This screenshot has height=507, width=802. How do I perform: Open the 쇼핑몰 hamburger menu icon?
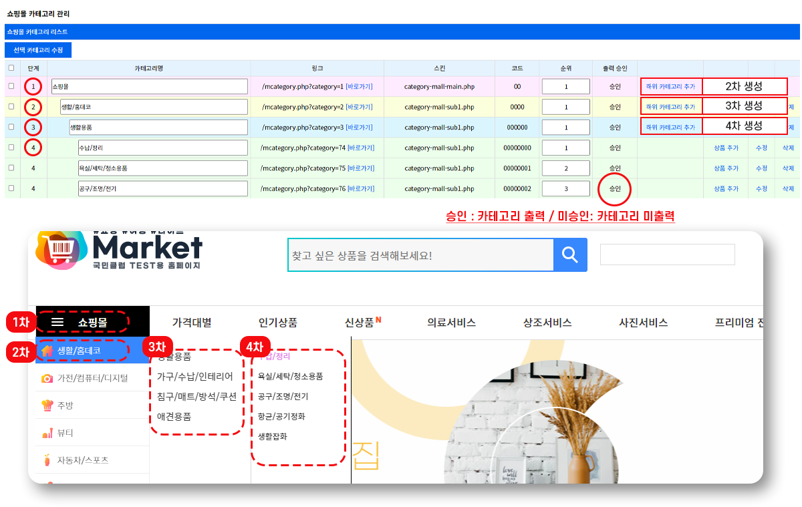point(58,322)
